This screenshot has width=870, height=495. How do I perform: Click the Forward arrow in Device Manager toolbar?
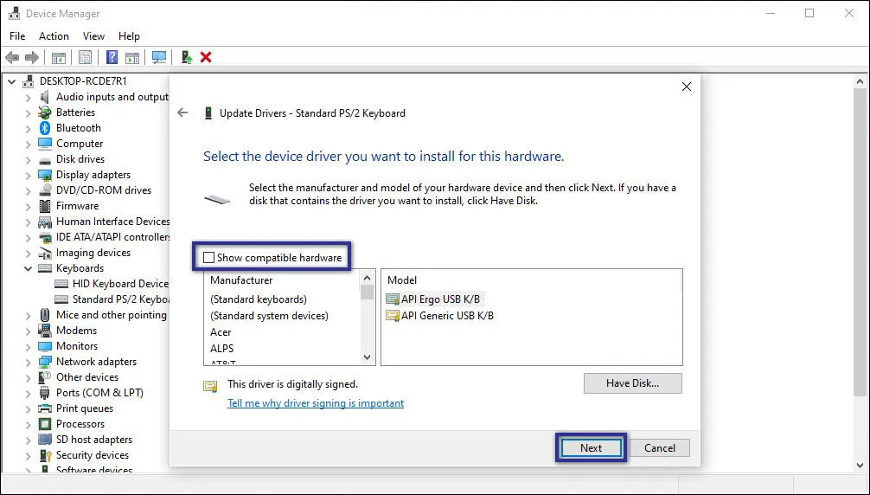(32, 57)
